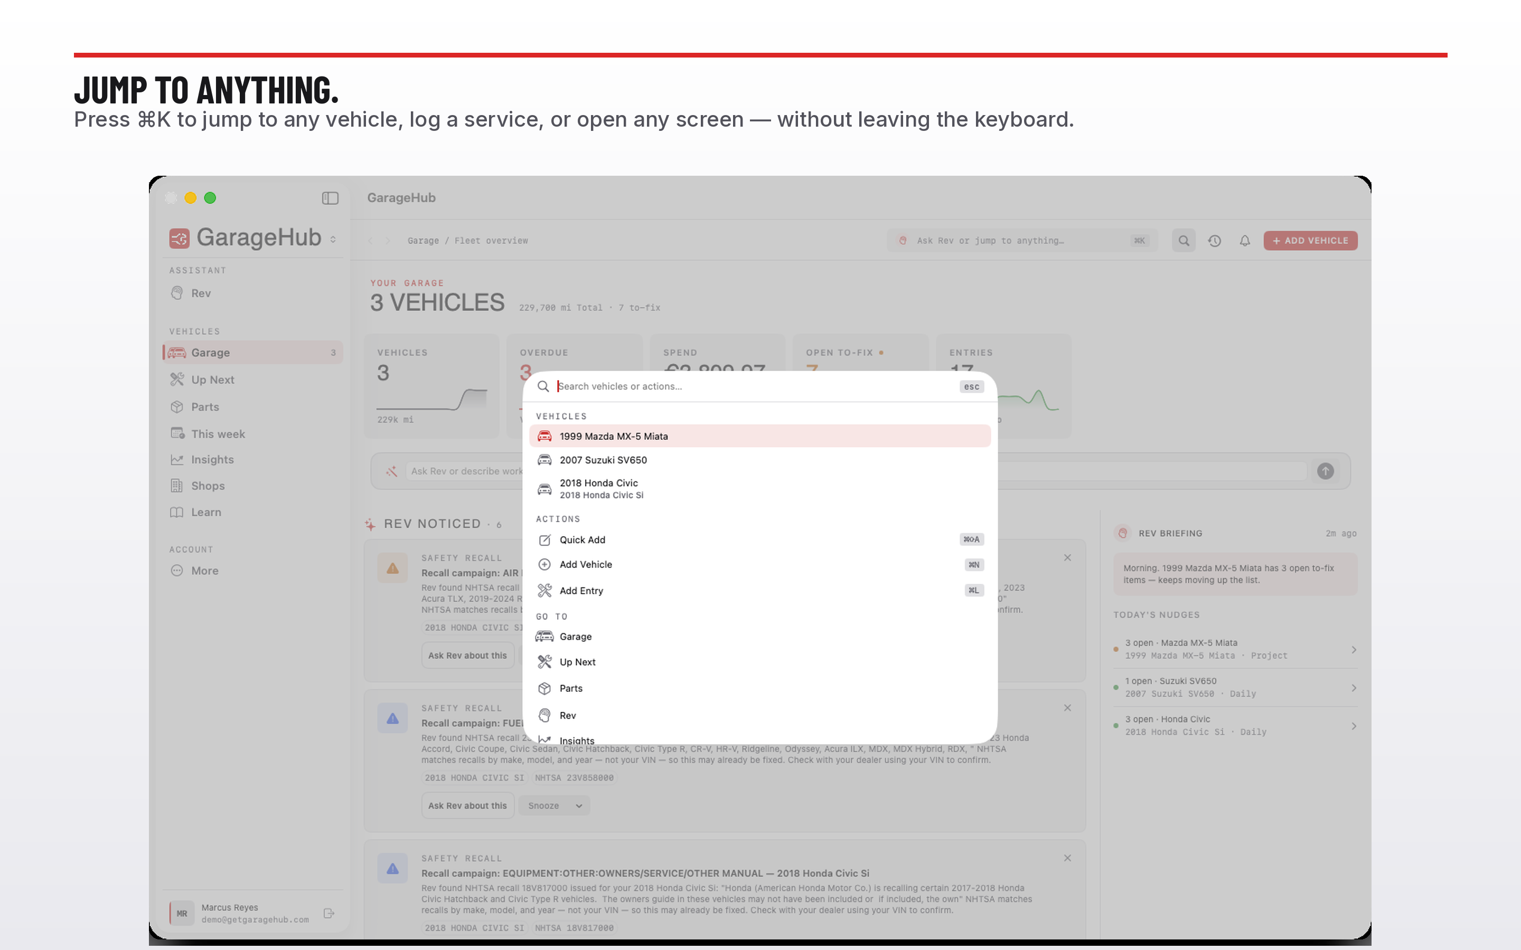Click the FUEL recall blue warning icon

coord(393,719)
